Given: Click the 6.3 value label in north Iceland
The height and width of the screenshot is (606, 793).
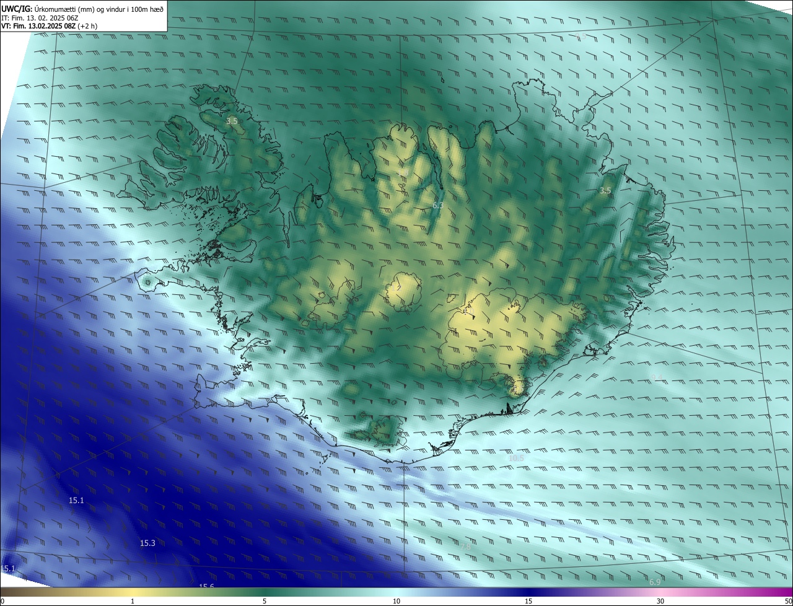Looking at the screenshot, I should (438, 205).
